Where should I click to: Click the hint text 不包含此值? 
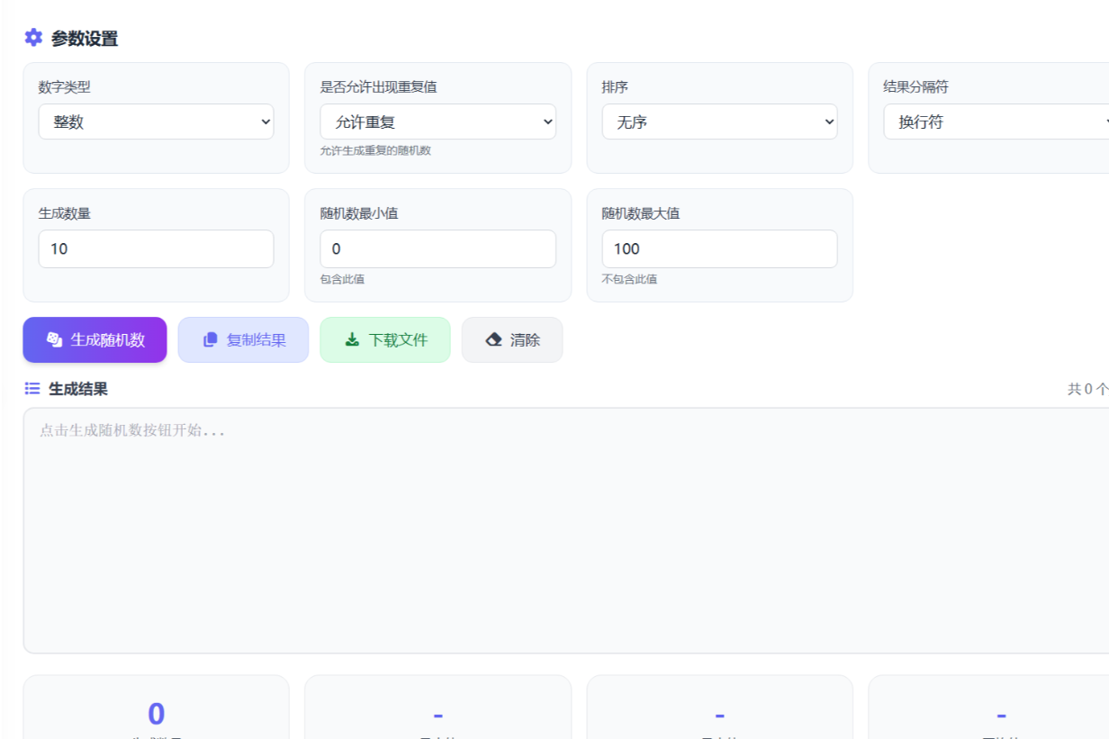tap(629, 279)
